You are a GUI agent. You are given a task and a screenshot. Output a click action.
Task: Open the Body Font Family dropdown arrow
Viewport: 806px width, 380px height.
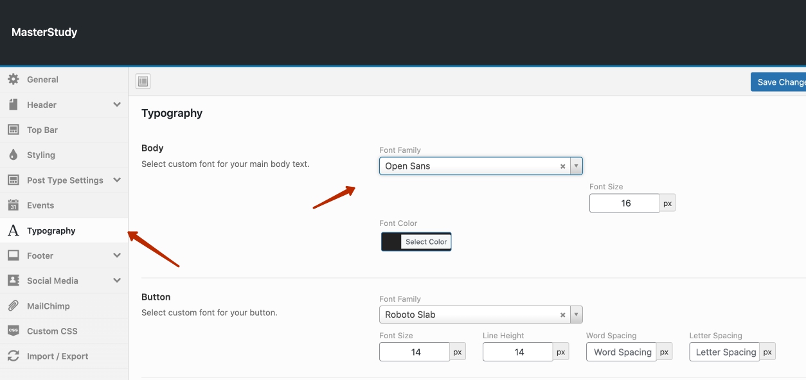pos(577,166)
